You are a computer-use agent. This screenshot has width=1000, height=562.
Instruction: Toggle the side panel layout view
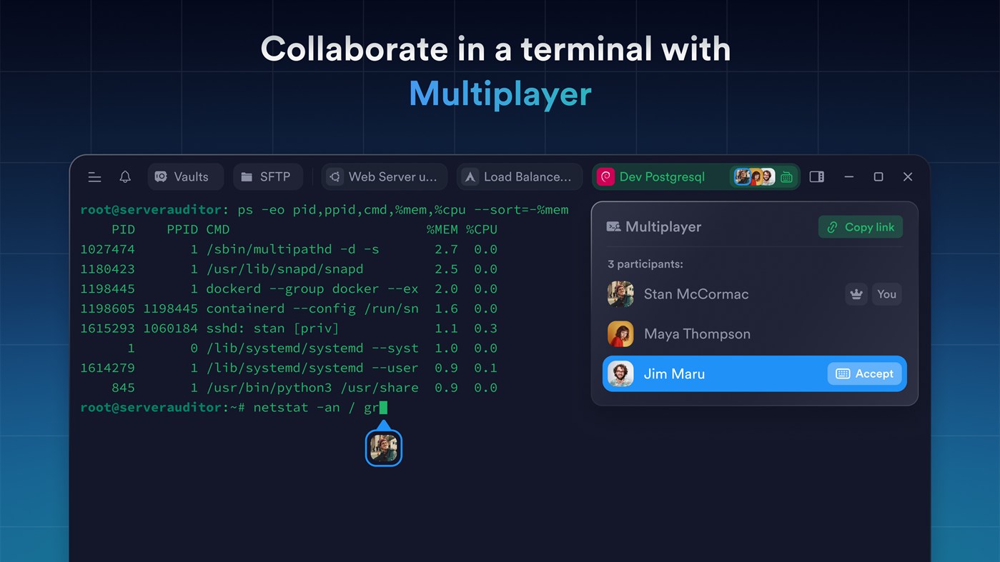[816, 176]
